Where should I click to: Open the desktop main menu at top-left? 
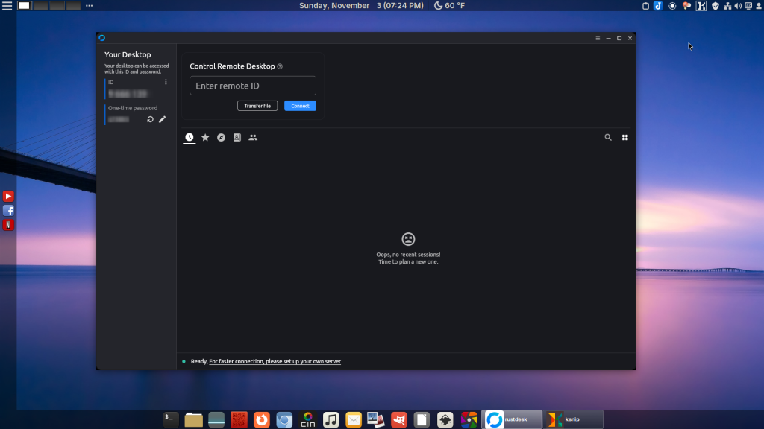7,6
